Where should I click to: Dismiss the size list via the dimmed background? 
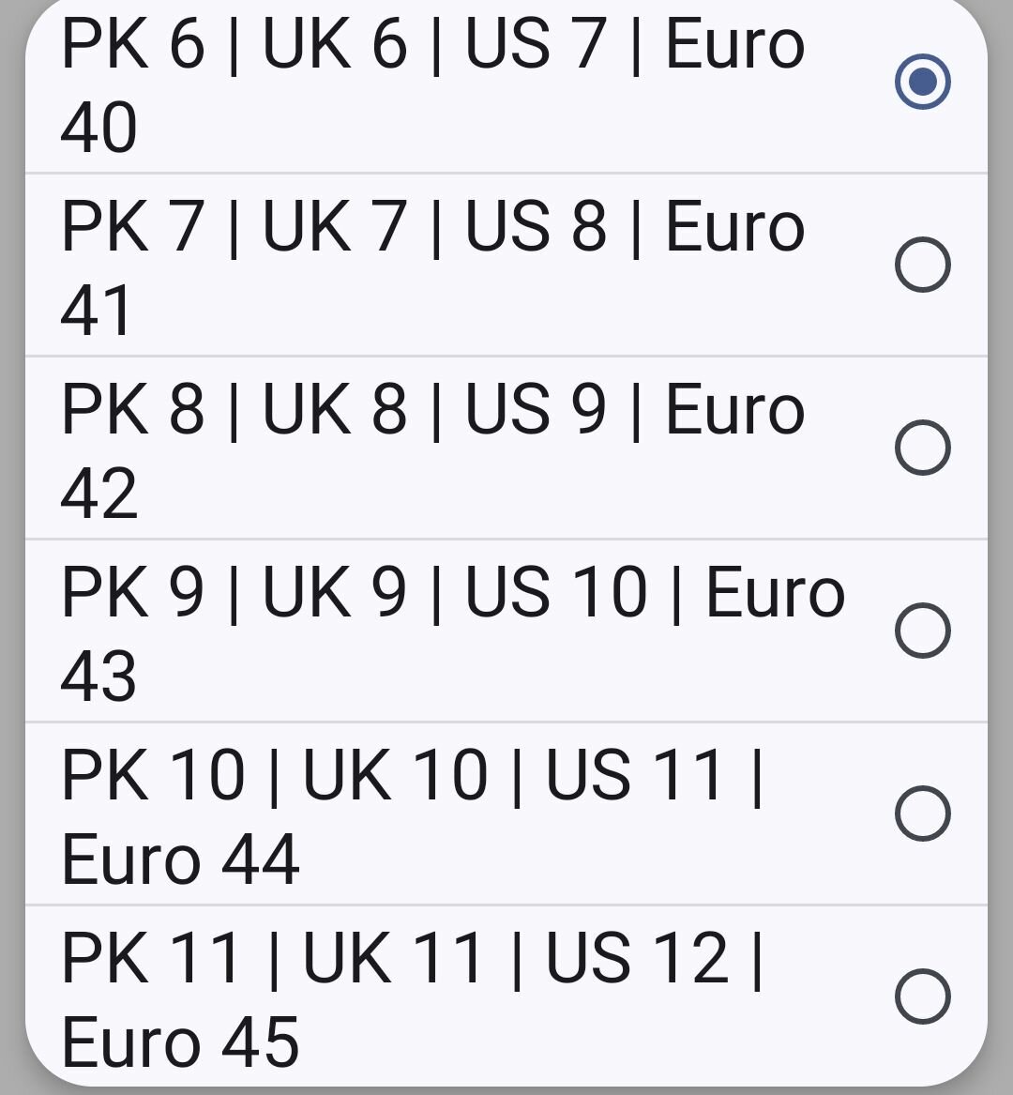tap(11, 563)
